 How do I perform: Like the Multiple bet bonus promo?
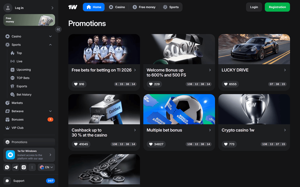pyautogui.click(x=156, y=144)
